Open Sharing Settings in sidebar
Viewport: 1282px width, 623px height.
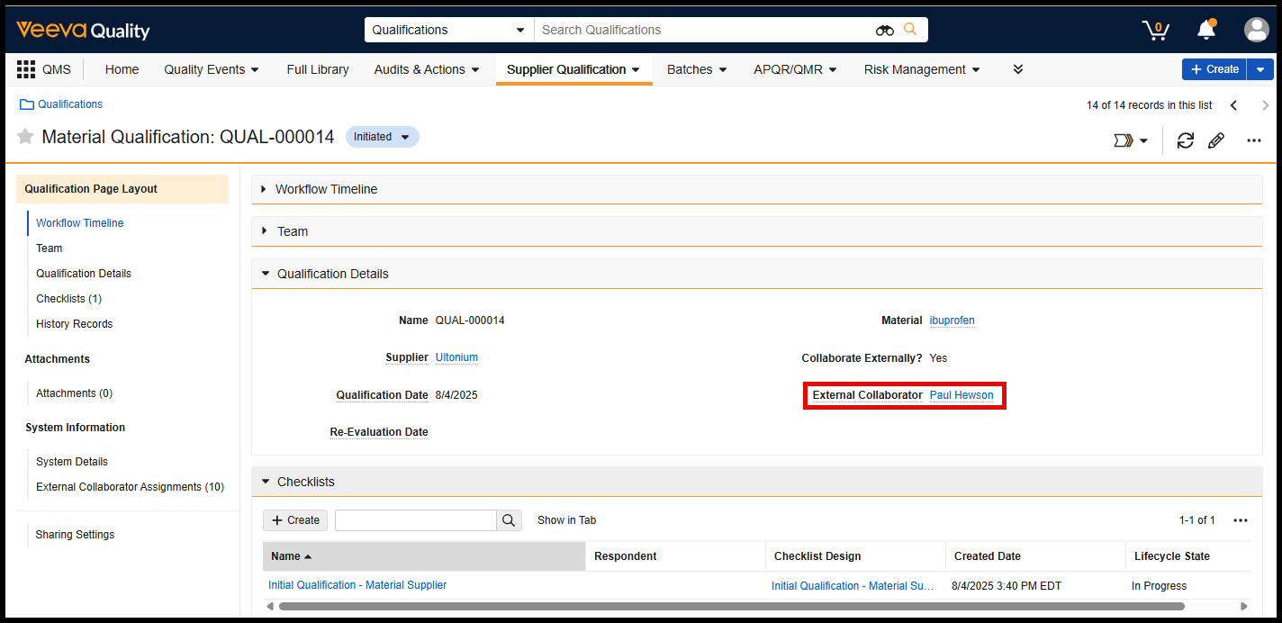pyautogui.click(x=75, y=535)
